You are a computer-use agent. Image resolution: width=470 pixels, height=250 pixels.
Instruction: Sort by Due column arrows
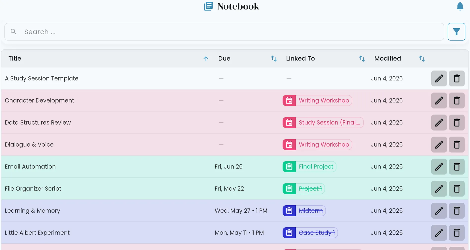pyautogui.click(x=274, y=58)
